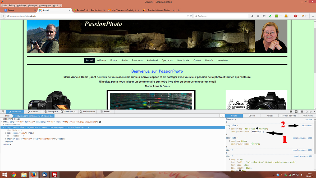Expand the head element in the markup tree
Viewport: 316px width, 178px height.
(x=4, y=125)
